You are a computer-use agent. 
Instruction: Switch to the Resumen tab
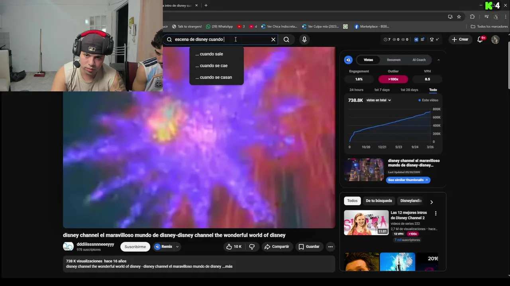click(394, 60)
